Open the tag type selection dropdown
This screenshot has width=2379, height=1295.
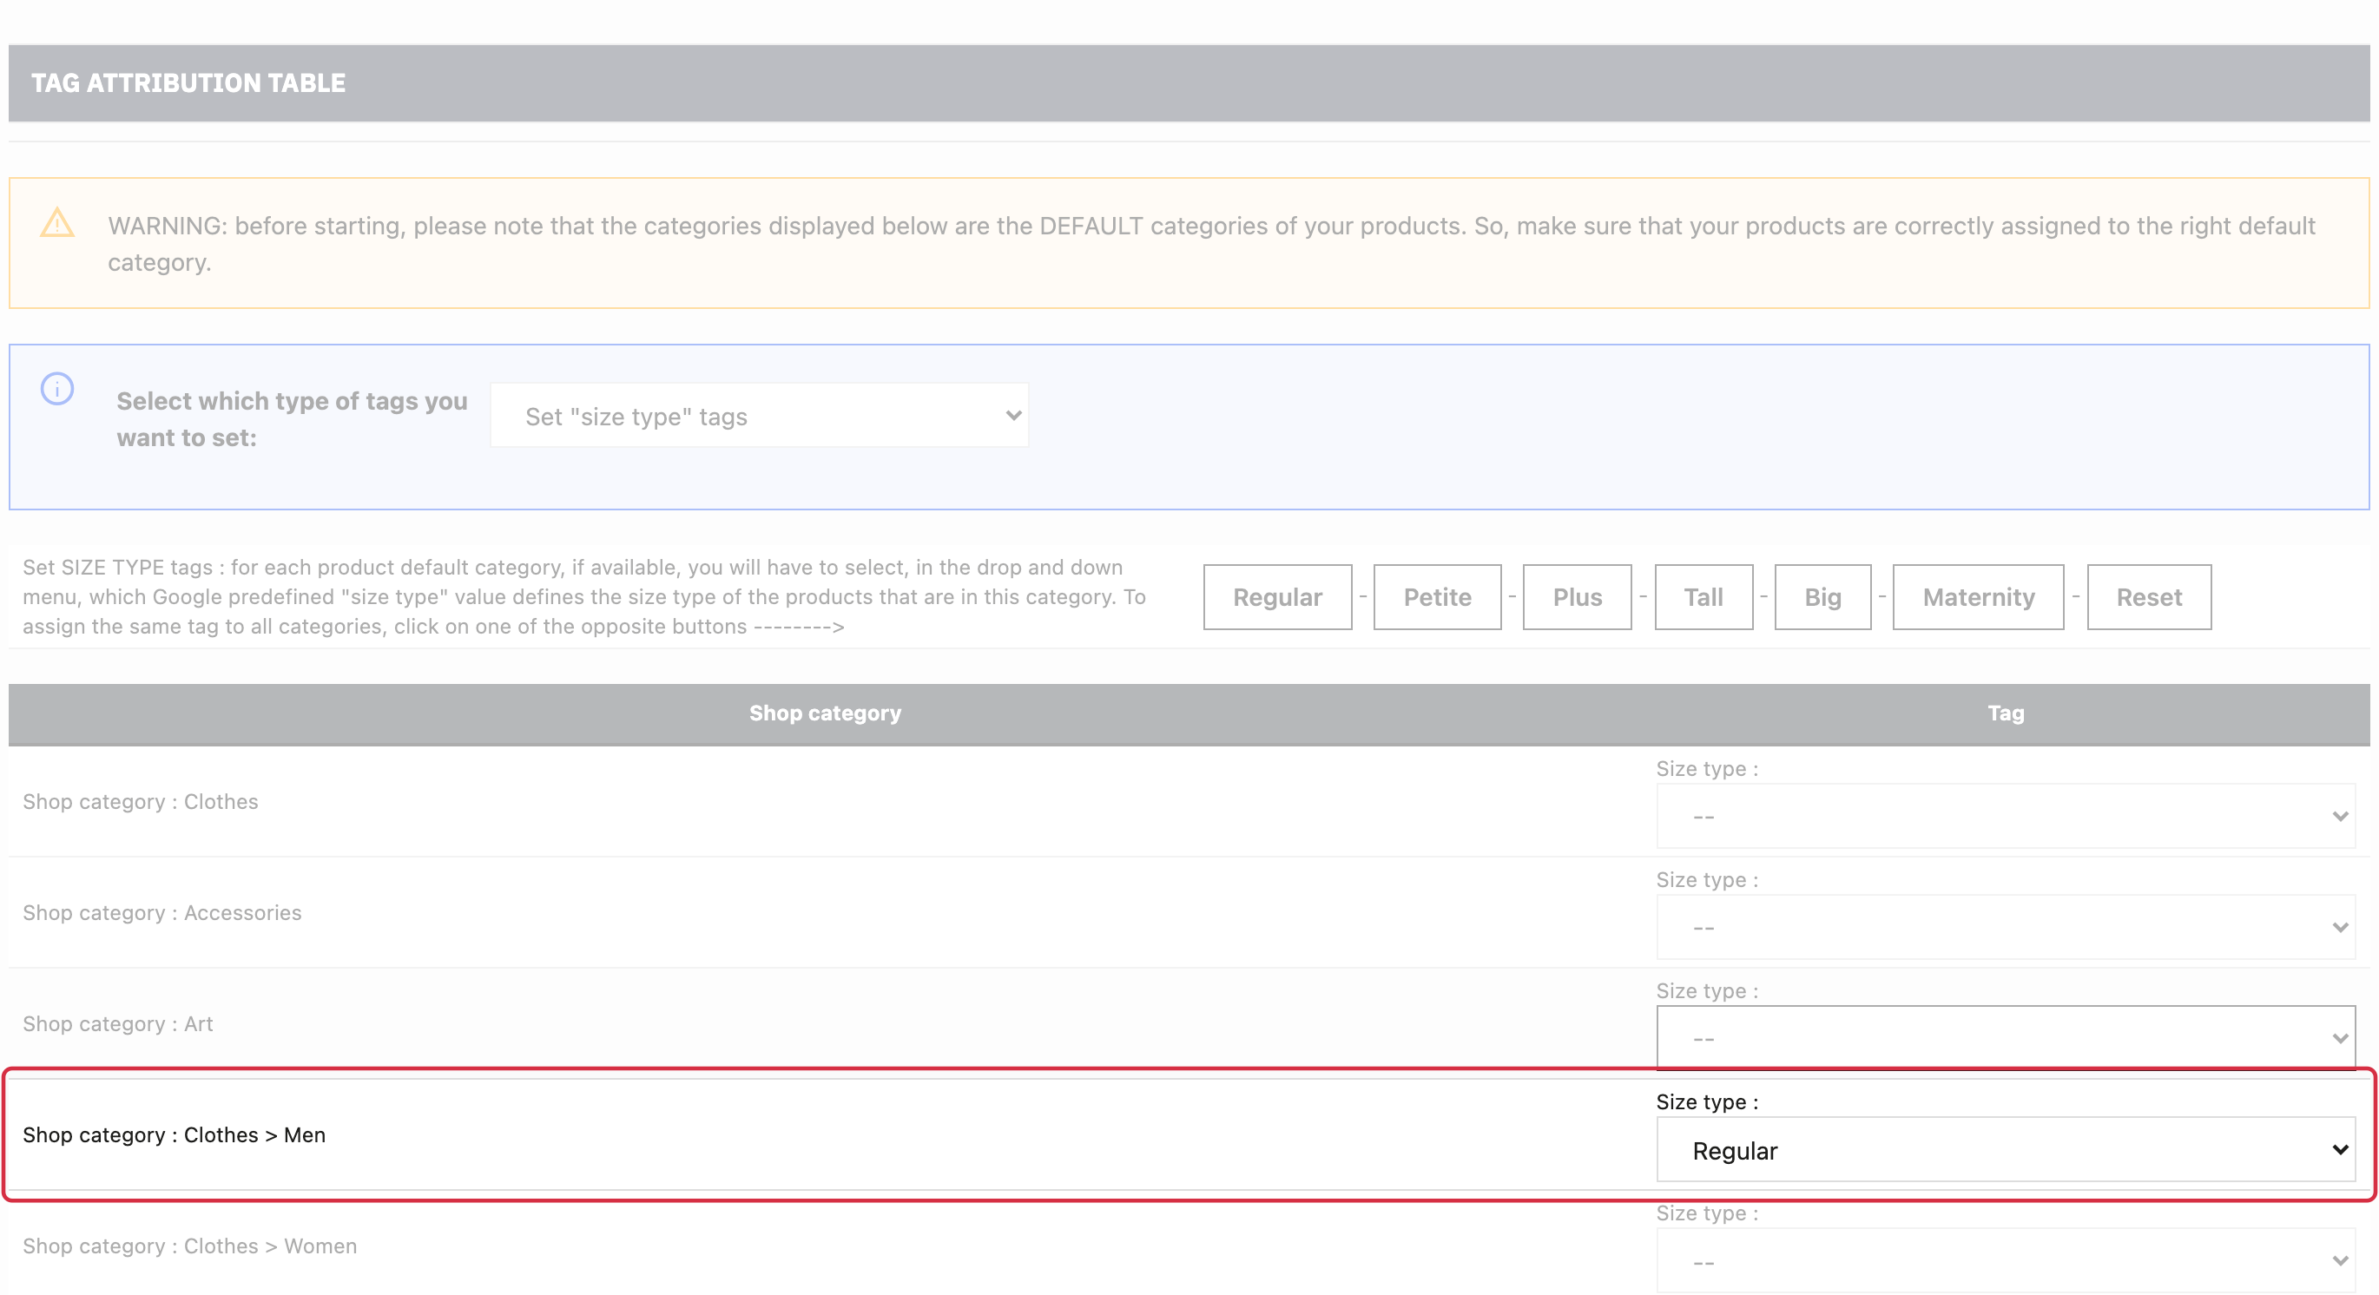tap(759, 417)
